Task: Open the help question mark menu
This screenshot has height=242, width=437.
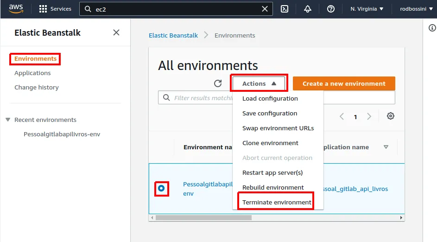Action: pos(331,9)
